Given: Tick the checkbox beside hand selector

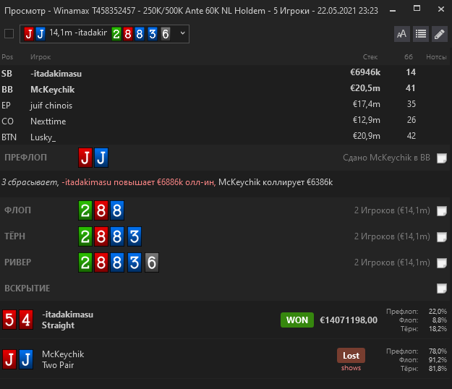Looking at the screenshot, I should pos(9,34).
